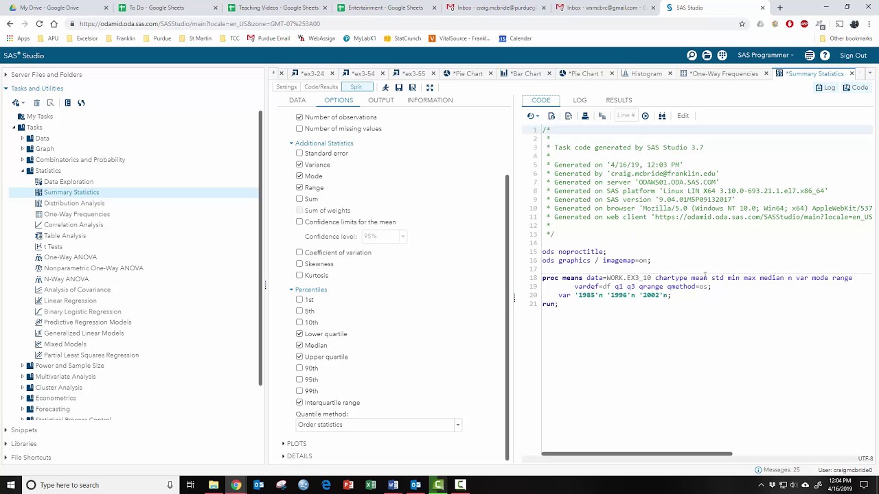Switch to the OUTPUT tab
Image resolution: width=879 pixels, height=494 pixels.
380,100
